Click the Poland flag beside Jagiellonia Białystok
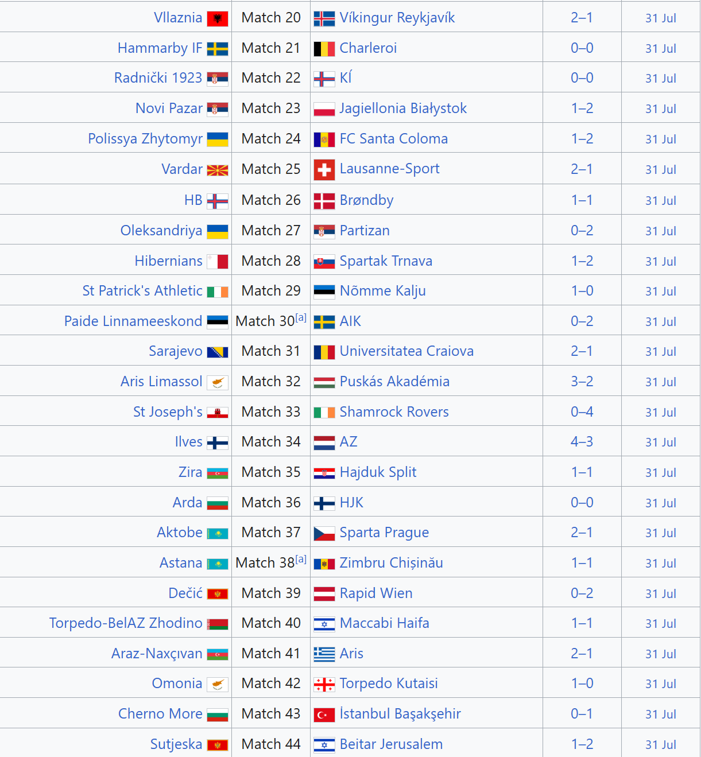Viewport: 701px width, 757px height. pos(324,109)
